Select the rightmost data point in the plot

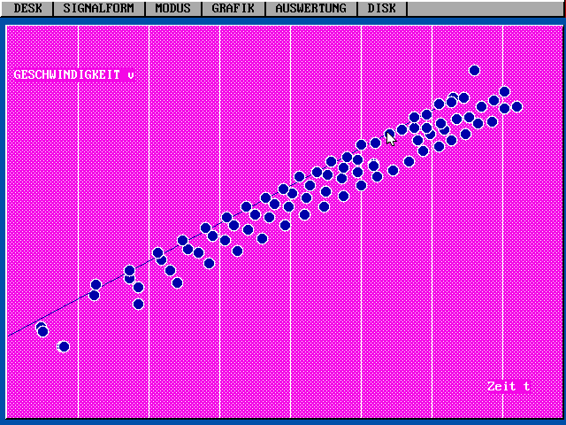(516, 107)
